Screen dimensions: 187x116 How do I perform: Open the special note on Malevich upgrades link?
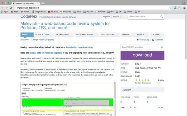tap(46, 53)
